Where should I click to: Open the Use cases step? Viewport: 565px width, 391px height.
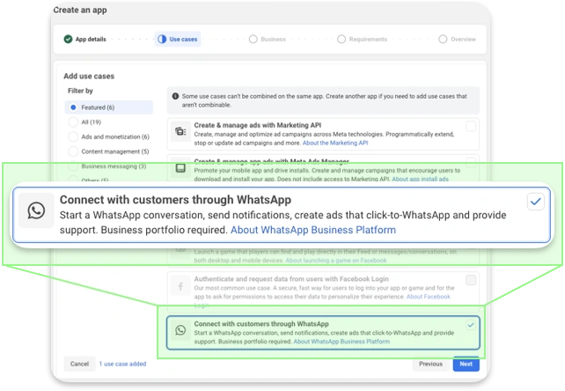tap(178, 39)
